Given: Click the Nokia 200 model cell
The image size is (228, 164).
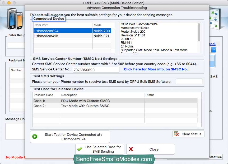Looking at the screenshot, I should 102,31.
